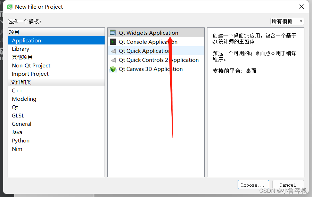Click the 选择一个模板 label
Screen dimensions: 312x197
[x=25, y=21]
